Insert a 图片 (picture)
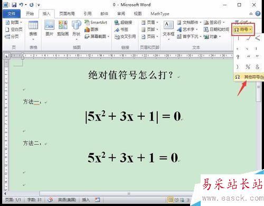This screenshot has height=206, width=264. (49, 28)
